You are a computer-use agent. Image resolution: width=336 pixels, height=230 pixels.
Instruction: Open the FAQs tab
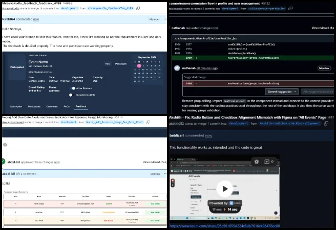[x=67, y=106]
